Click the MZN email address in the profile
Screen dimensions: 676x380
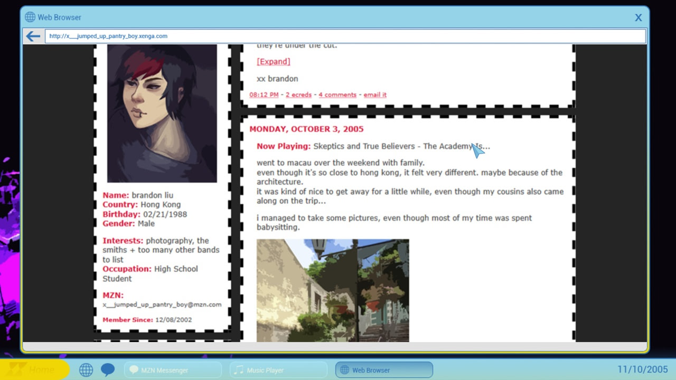coord(162,305)
